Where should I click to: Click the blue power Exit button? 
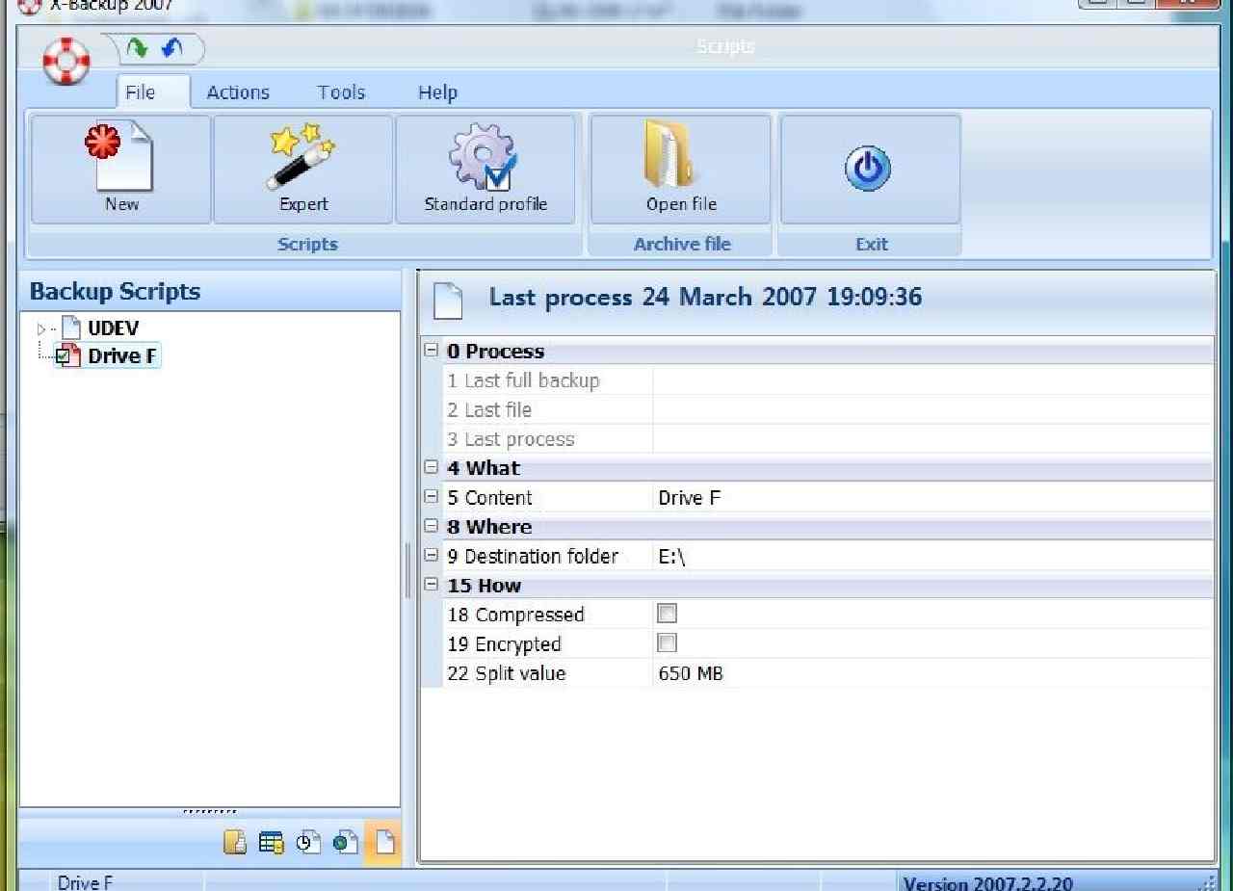click(x=870, y=170)
